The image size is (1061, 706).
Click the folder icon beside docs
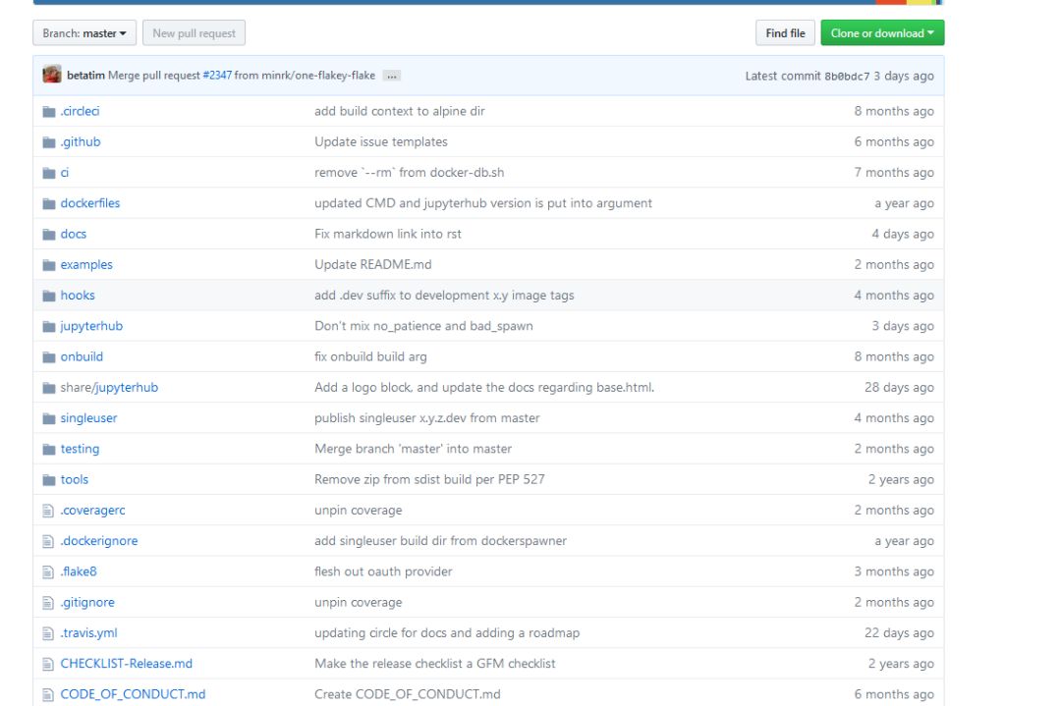click(x=49, y=235)
